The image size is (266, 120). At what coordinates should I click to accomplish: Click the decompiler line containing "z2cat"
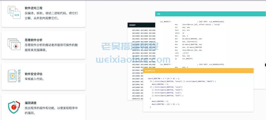coord(166,87)
